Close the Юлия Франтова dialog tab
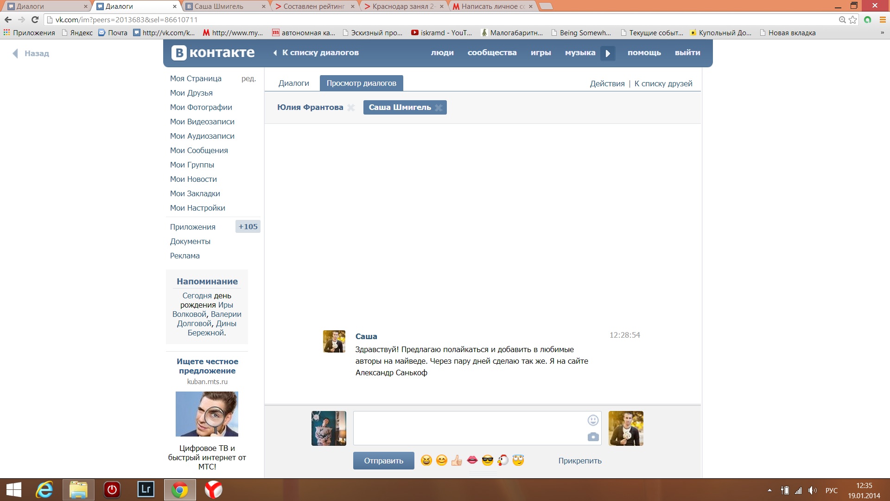This screenshot has height=501, width=890. point(351,108)
